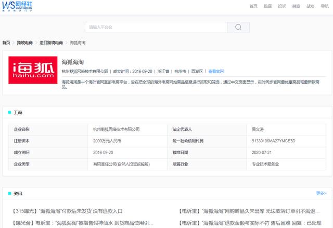Click company name value 杭州魅狐网络技术有限公司 in table
333x228 pixels.
click(x=117, y=129)
